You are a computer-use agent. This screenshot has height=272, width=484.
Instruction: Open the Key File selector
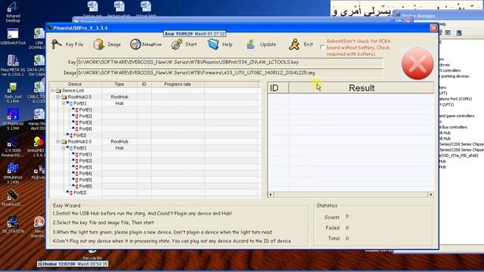pyautogui.click(x=67, y=45)
